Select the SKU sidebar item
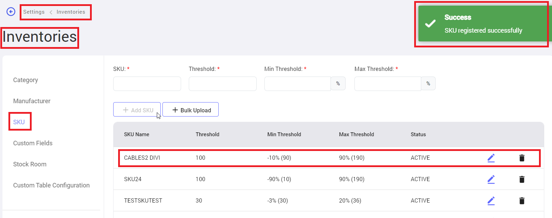Viewport: 552px width, 218px height. click(x=19, y=122)
